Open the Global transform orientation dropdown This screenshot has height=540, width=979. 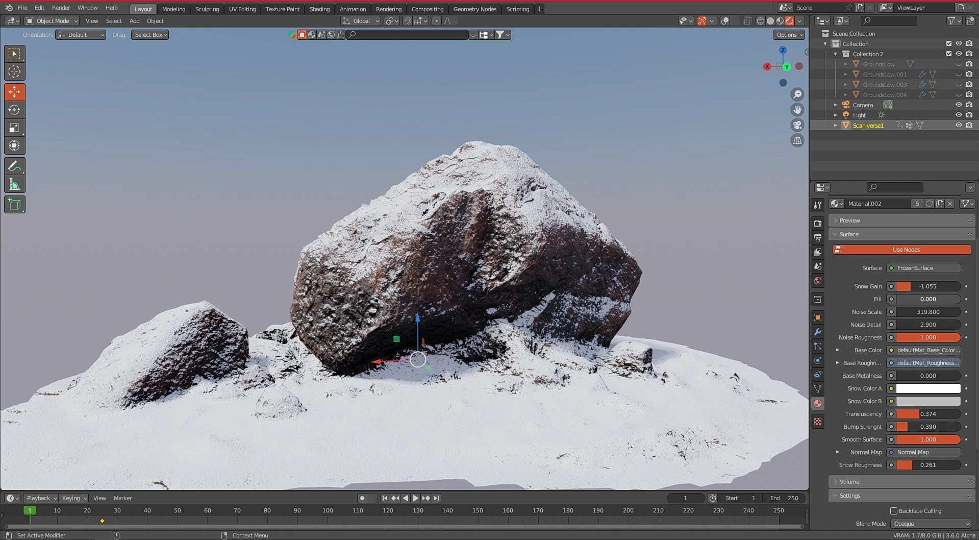tap(361, 21)
